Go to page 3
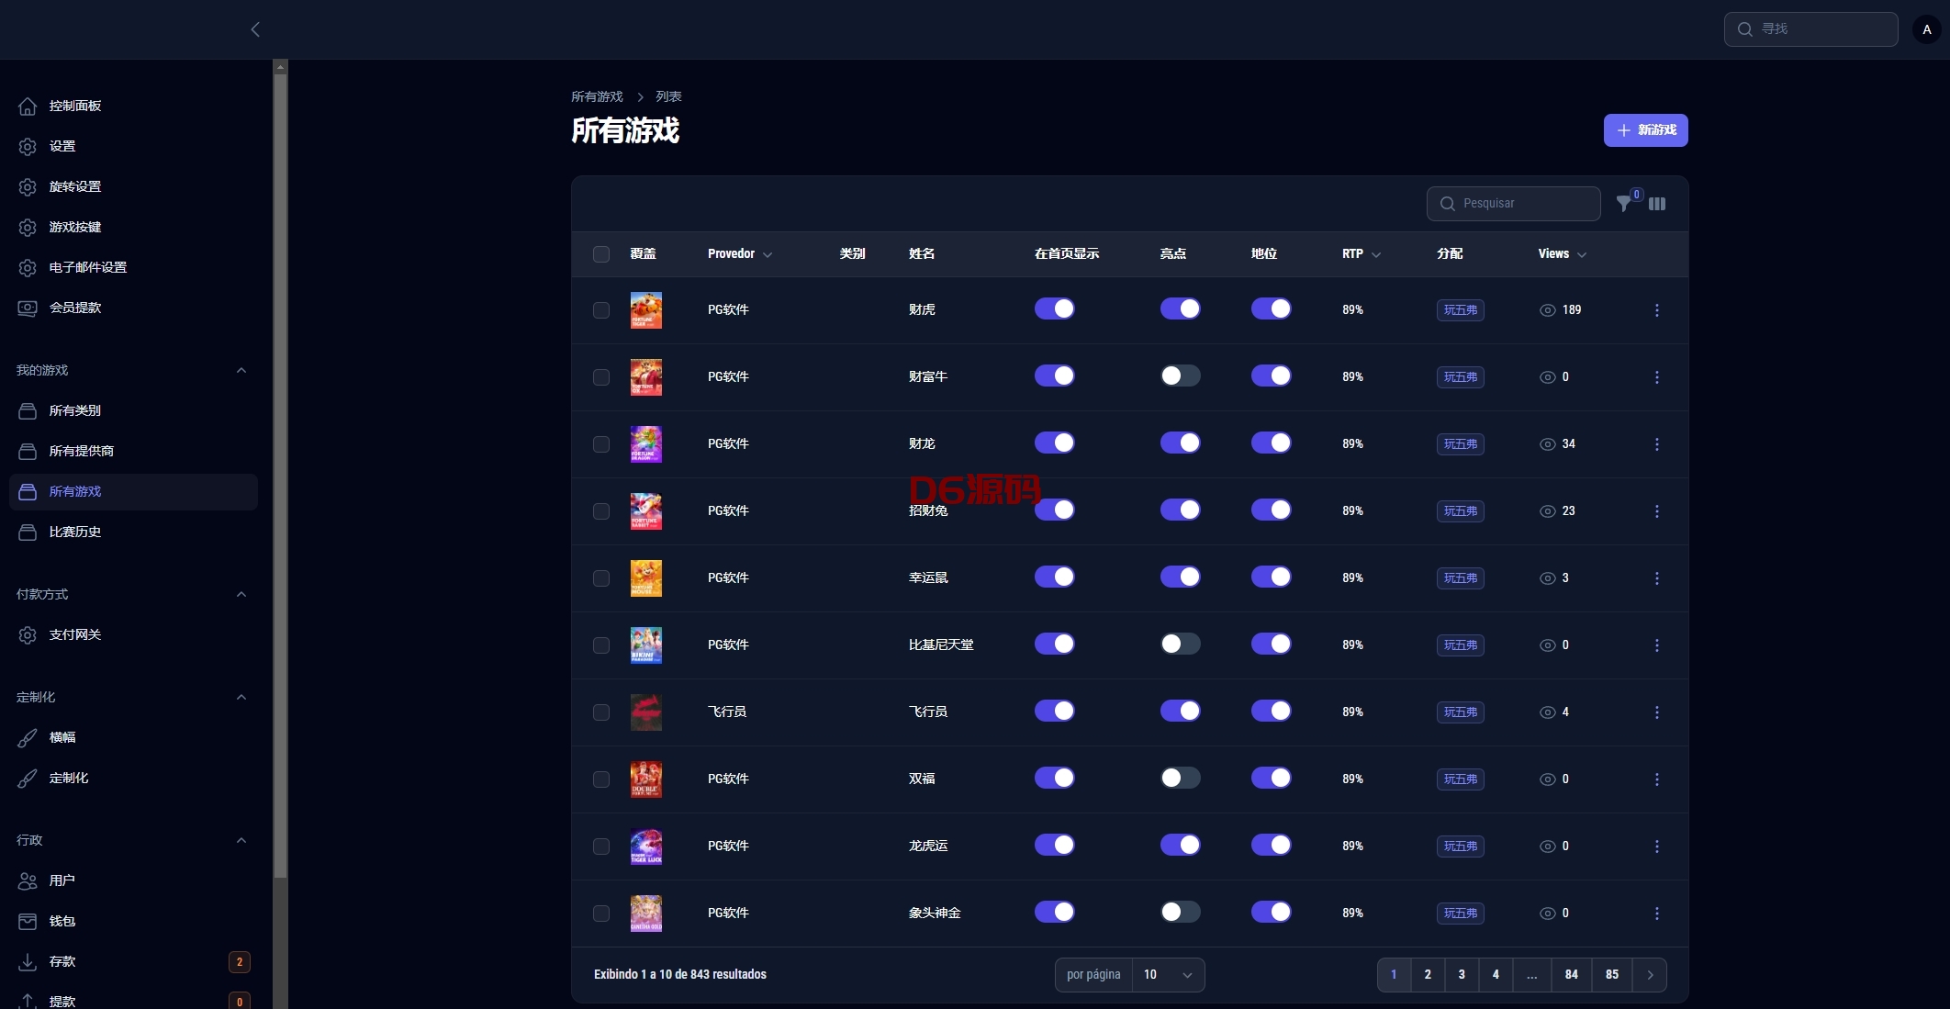The width and height of the screenshot is (1950, 1009). [1462, 975]
